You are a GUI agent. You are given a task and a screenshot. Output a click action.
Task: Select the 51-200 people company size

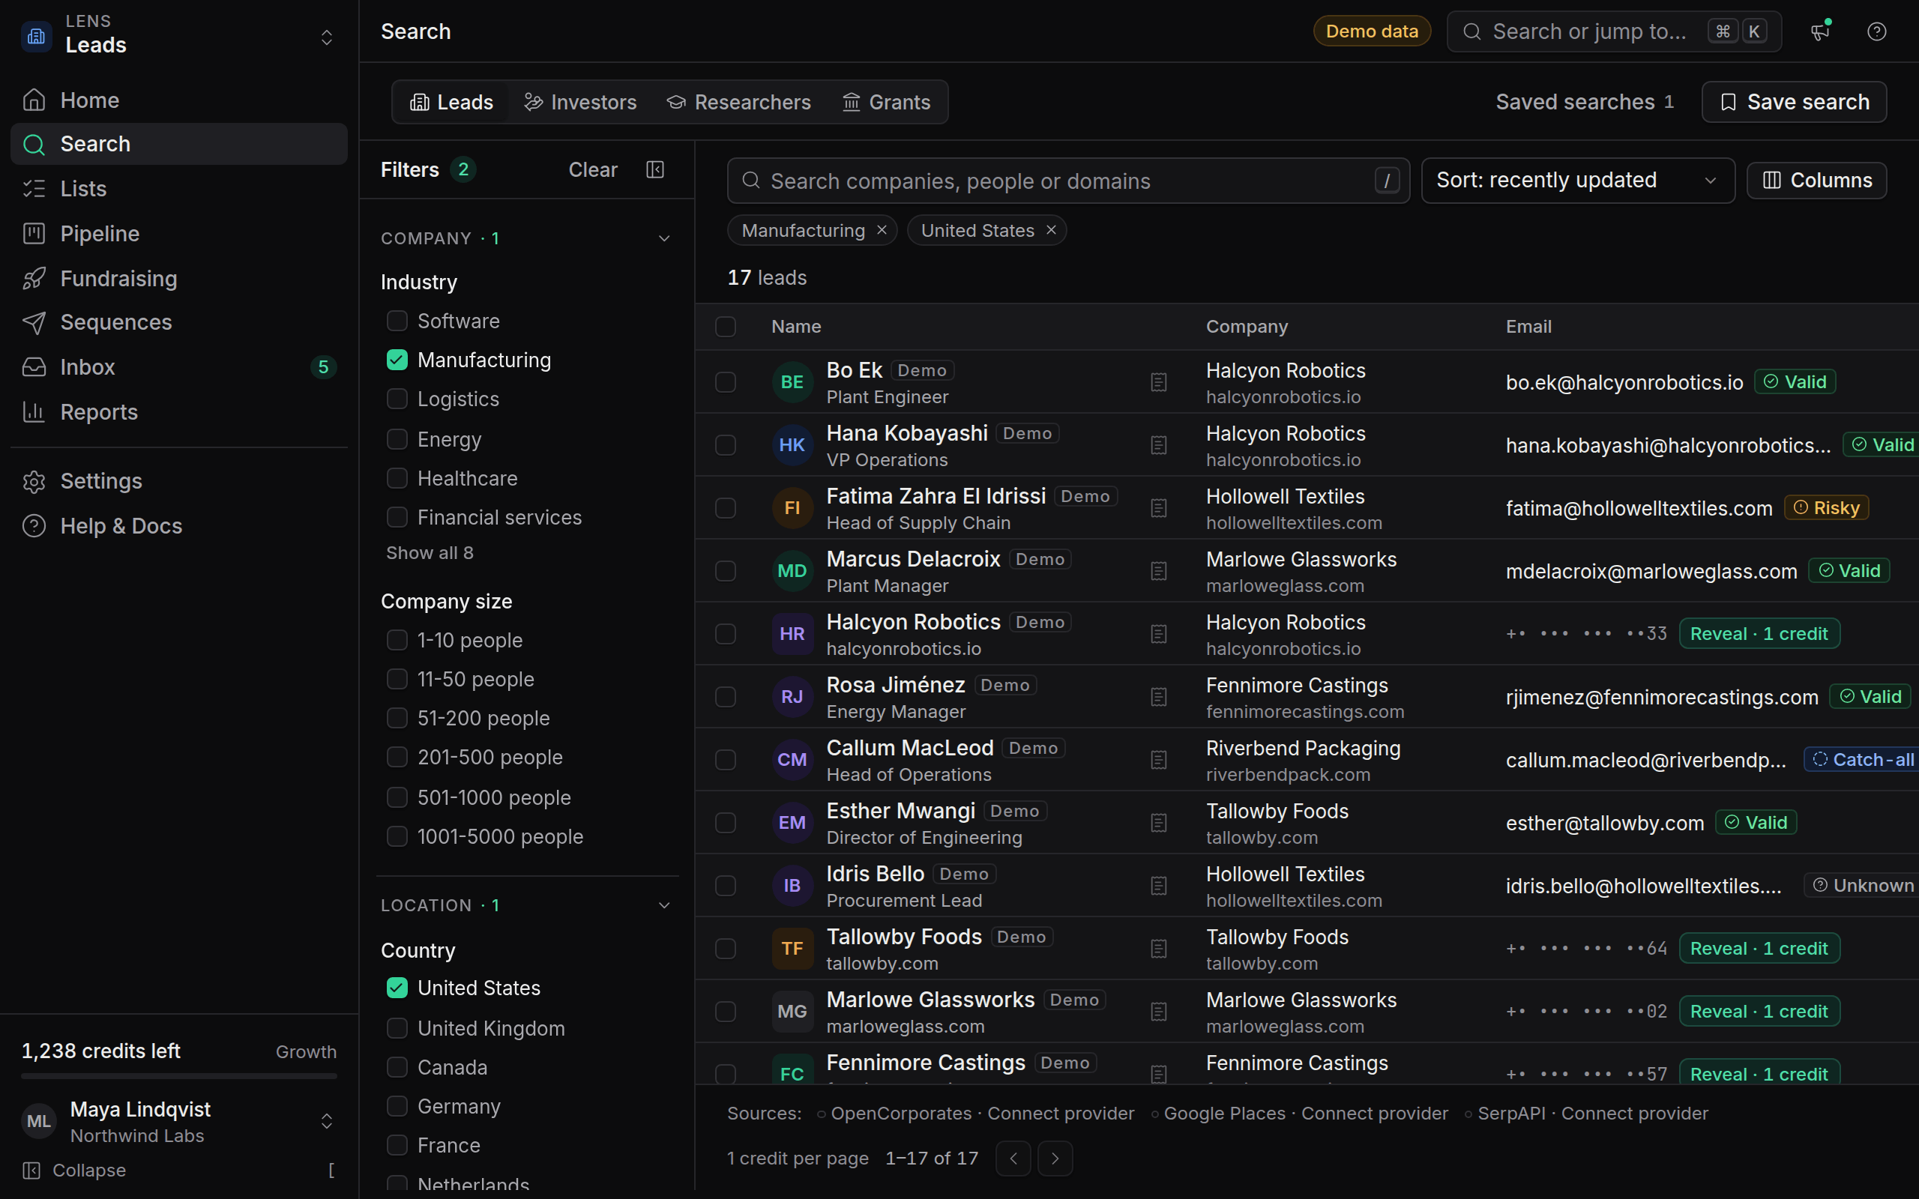tap(397, 718)
